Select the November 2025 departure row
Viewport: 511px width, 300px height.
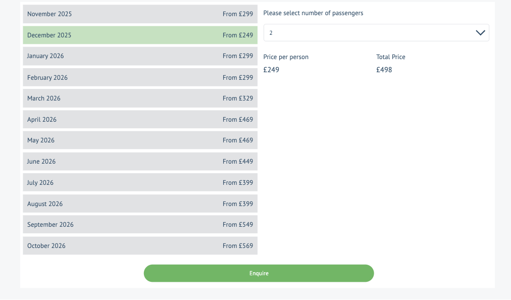tap(140, 14)
